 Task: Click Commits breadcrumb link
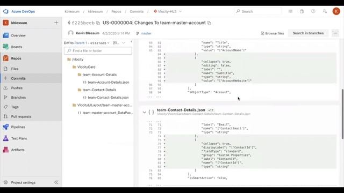click(137, 11)
